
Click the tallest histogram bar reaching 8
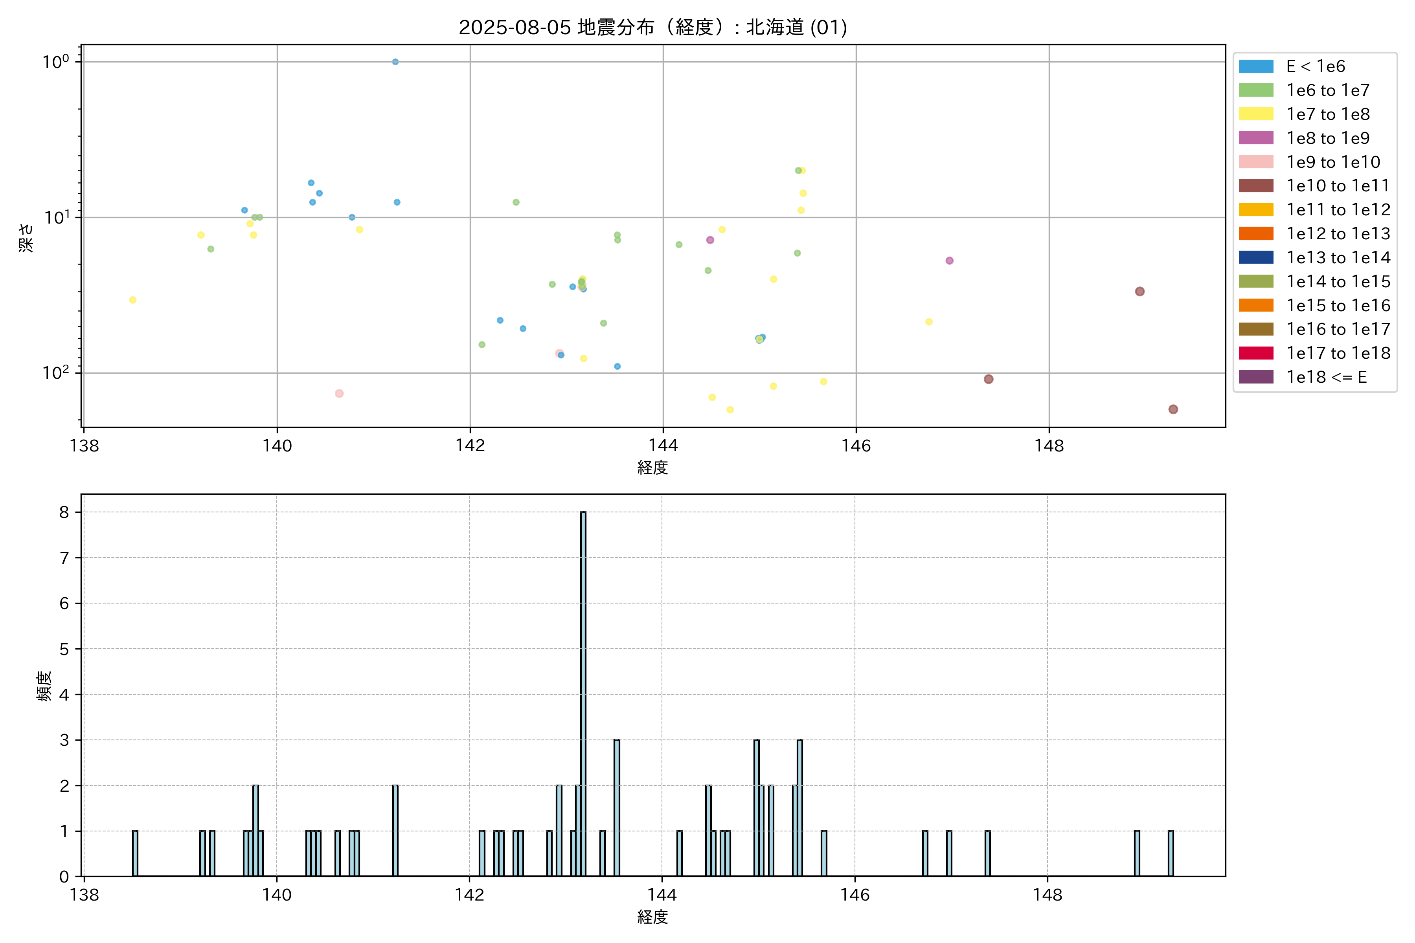pyautogui.click(x=583, y=692)
